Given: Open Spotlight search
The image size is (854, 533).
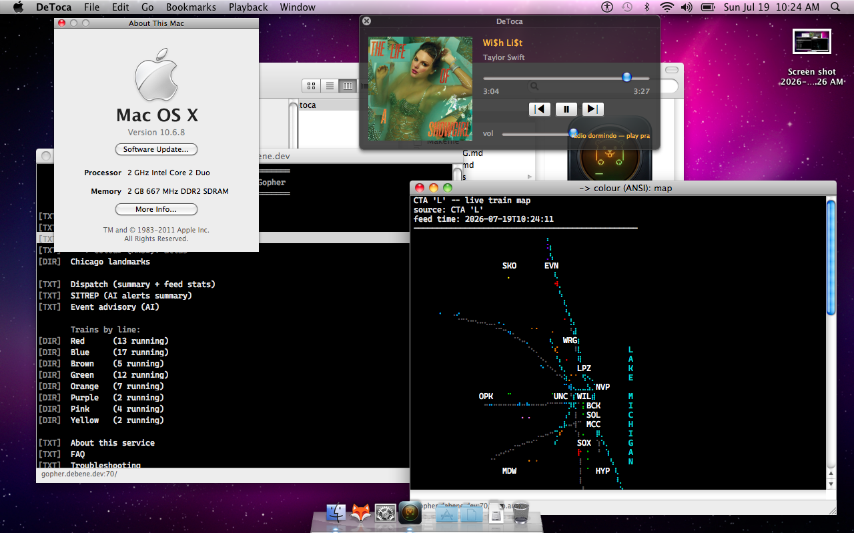Looking at the screenshot, I should click(836, 7).
